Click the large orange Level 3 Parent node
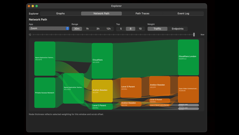Screen dimensions: 239x135 131,88
